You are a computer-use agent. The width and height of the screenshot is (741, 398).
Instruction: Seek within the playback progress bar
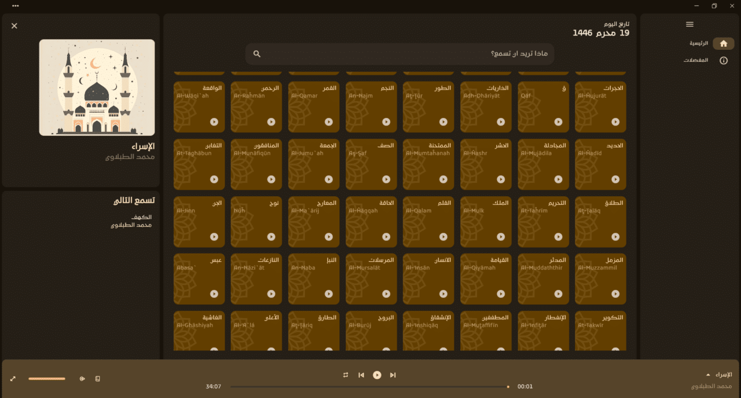(370, 386)
